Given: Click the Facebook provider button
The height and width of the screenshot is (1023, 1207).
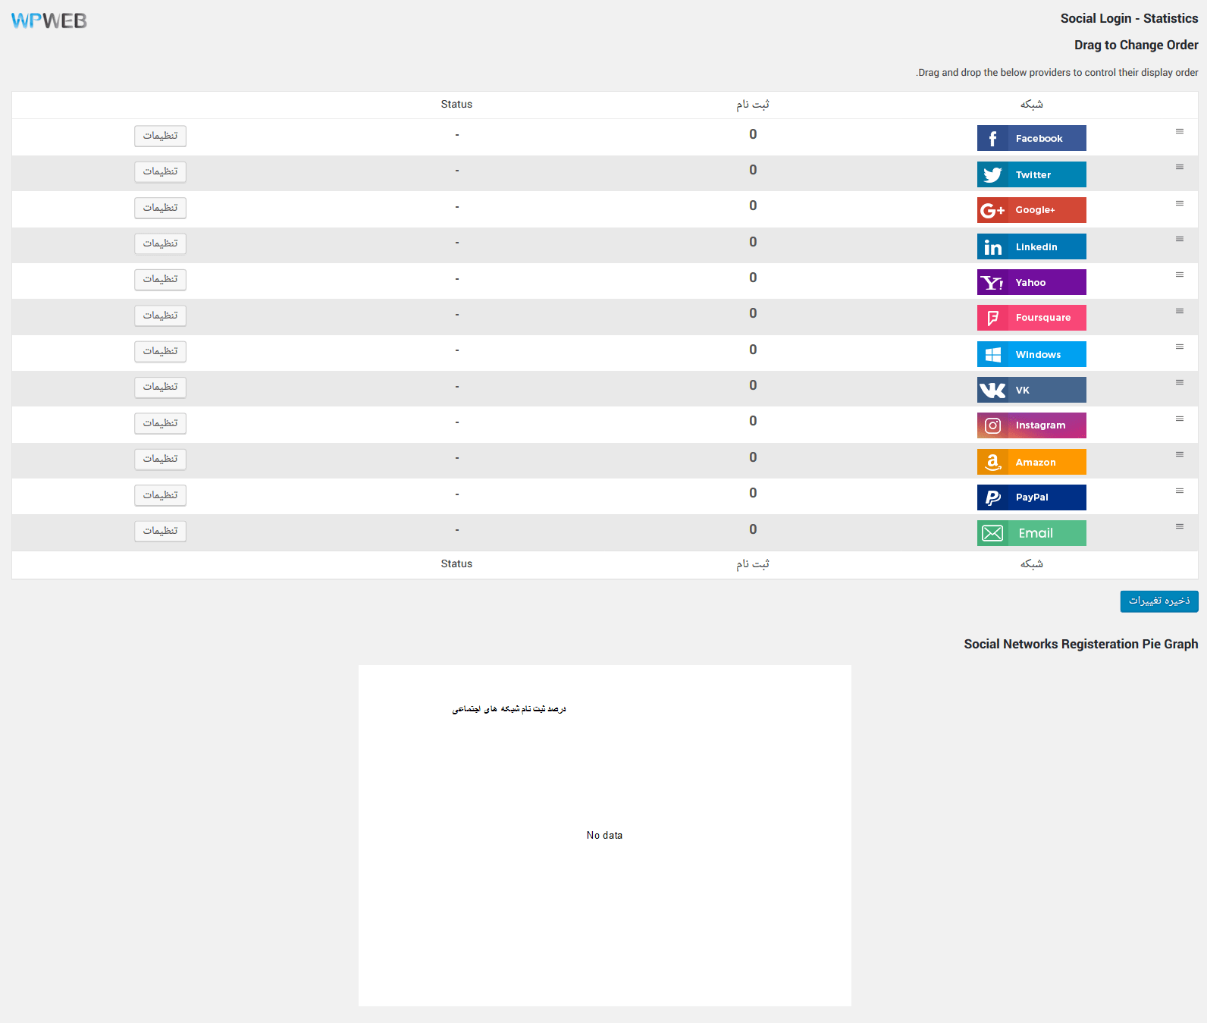Looking at the screenshot, I should 1031,138.
